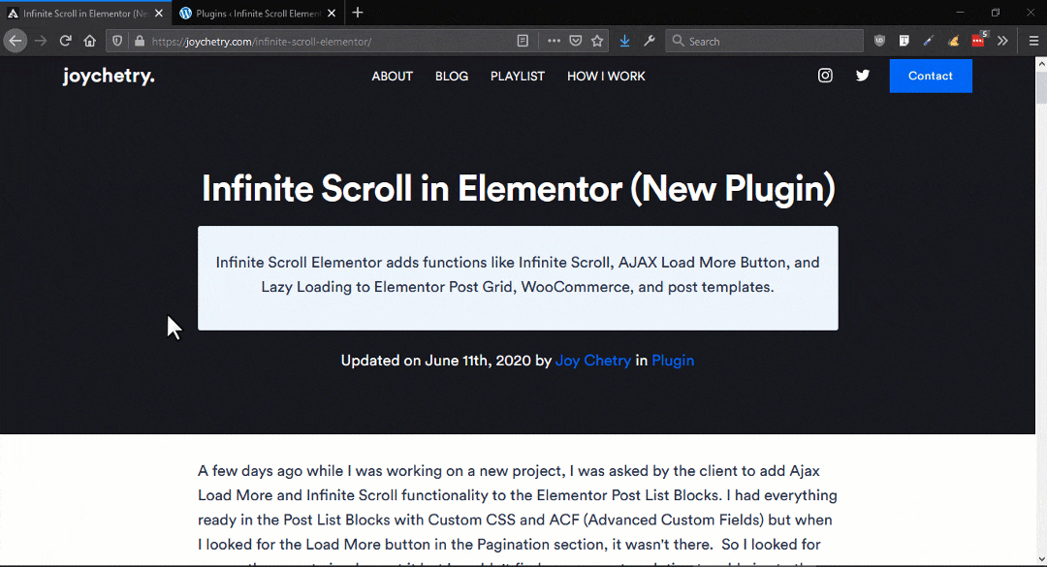Open the orange broom extension icon
The height and width of the screenshot is (567, 1047).
pos(954,41)
